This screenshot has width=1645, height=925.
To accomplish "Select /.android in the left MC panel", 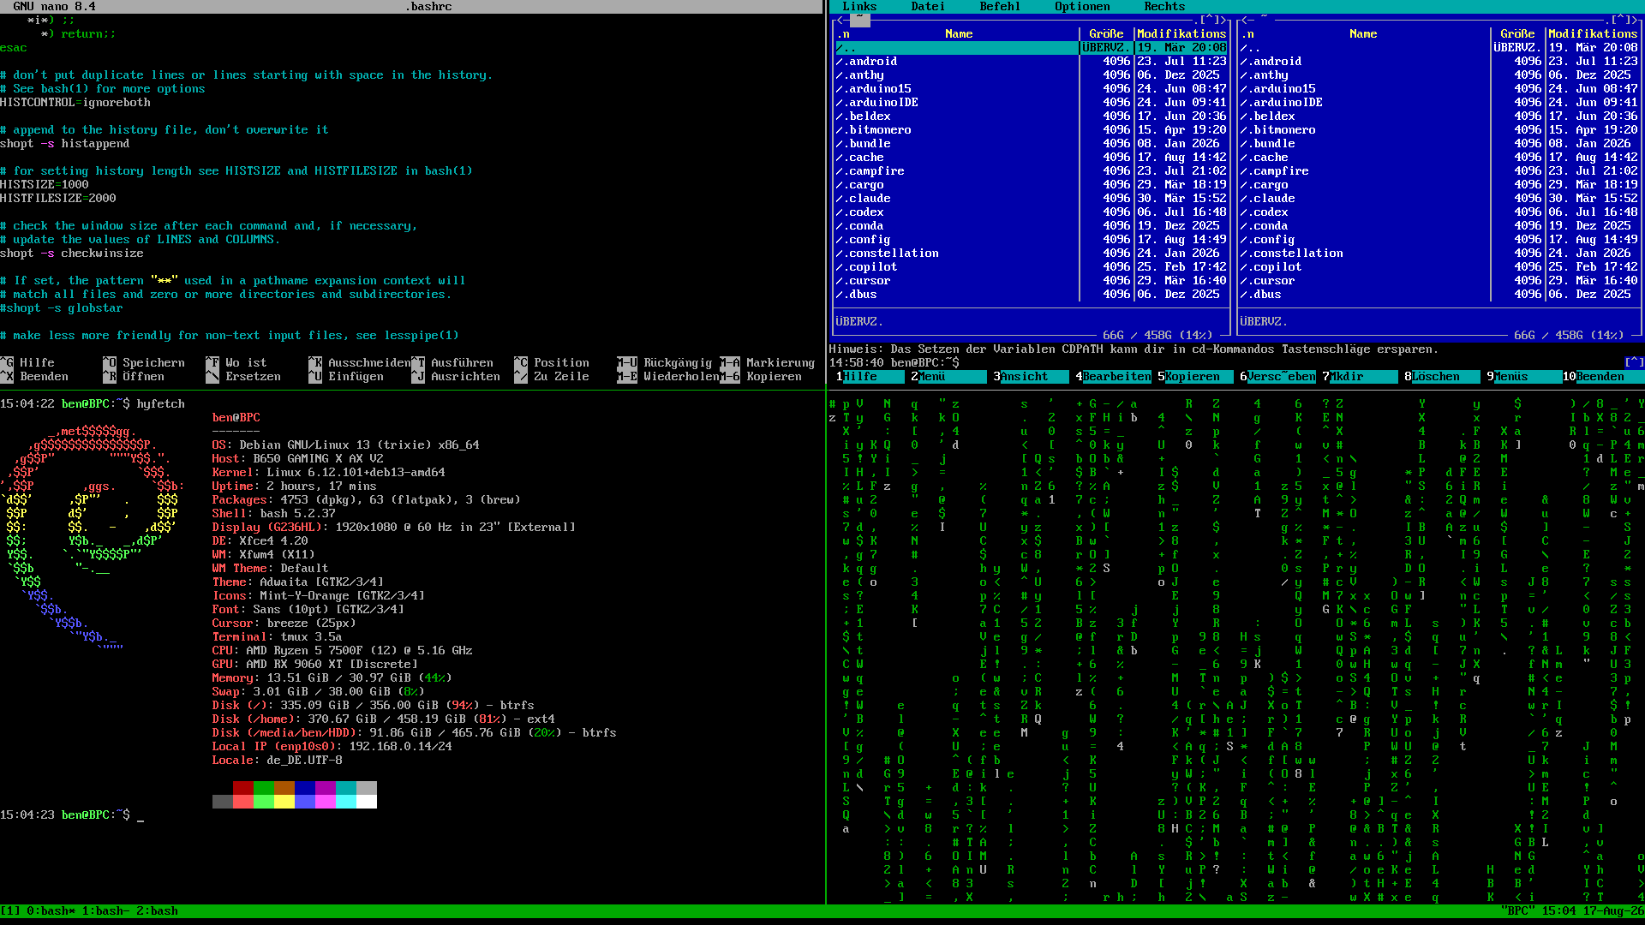I will (1031, 62).
